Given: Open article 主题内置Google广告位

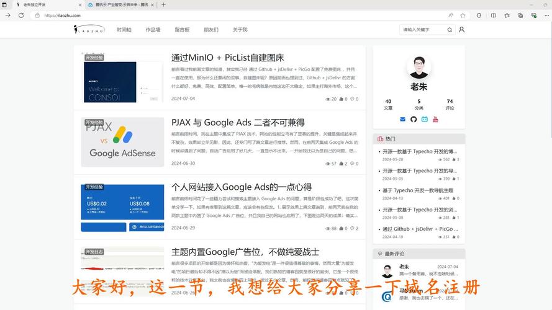Looking at the screenshot, I should (x=245, y=252).
